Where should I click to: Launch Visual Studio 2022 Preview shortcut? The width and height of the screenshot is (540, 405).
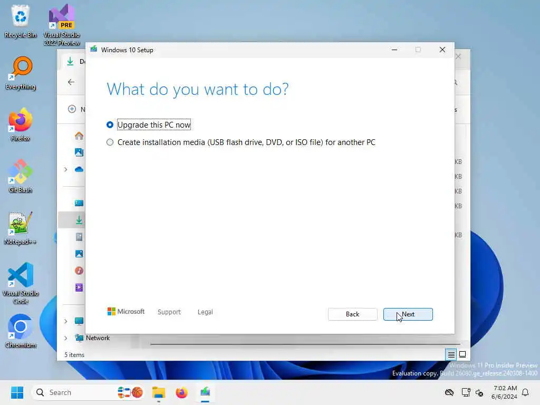point(62,25)
